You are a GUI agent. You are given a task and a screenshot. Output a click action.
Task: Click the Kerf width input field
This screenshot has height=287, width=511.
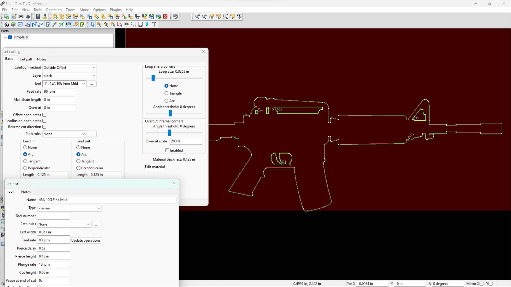53,232
